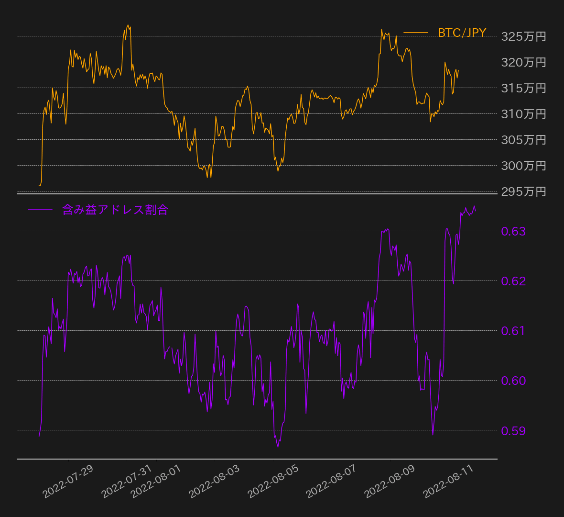The image size is (564, 517).
Task: Click the purple legend line sample
Action: [40, 210]
